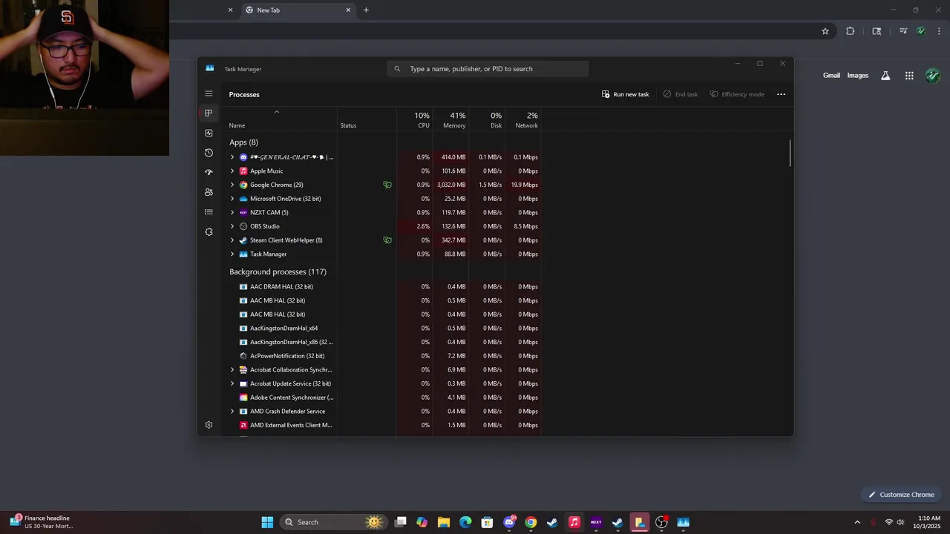Image resolution: width=950 pixels, height=534 pixels.
Task: Open the Images link
Action: (x=858, y=76)
